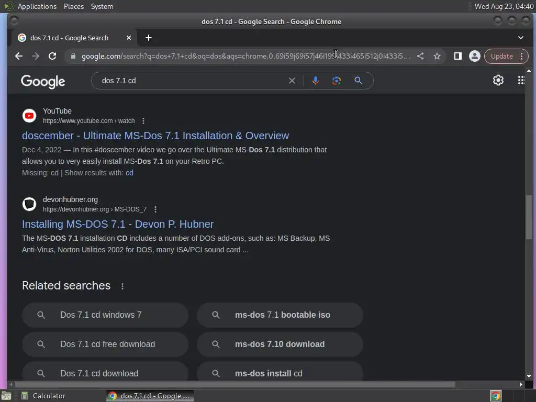Screen dimensions: 536x402
Task: Open a new tab
Action: coord(148,38)
